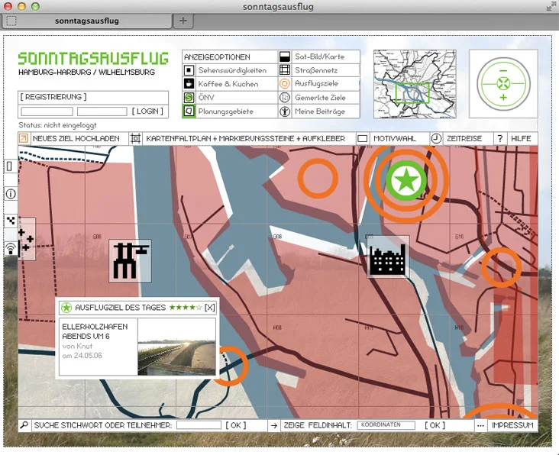Viewport: 559px width, 455px height.
Task: Toggle the orange Ausflugsziele circle icon
Action: pos(285,84)
